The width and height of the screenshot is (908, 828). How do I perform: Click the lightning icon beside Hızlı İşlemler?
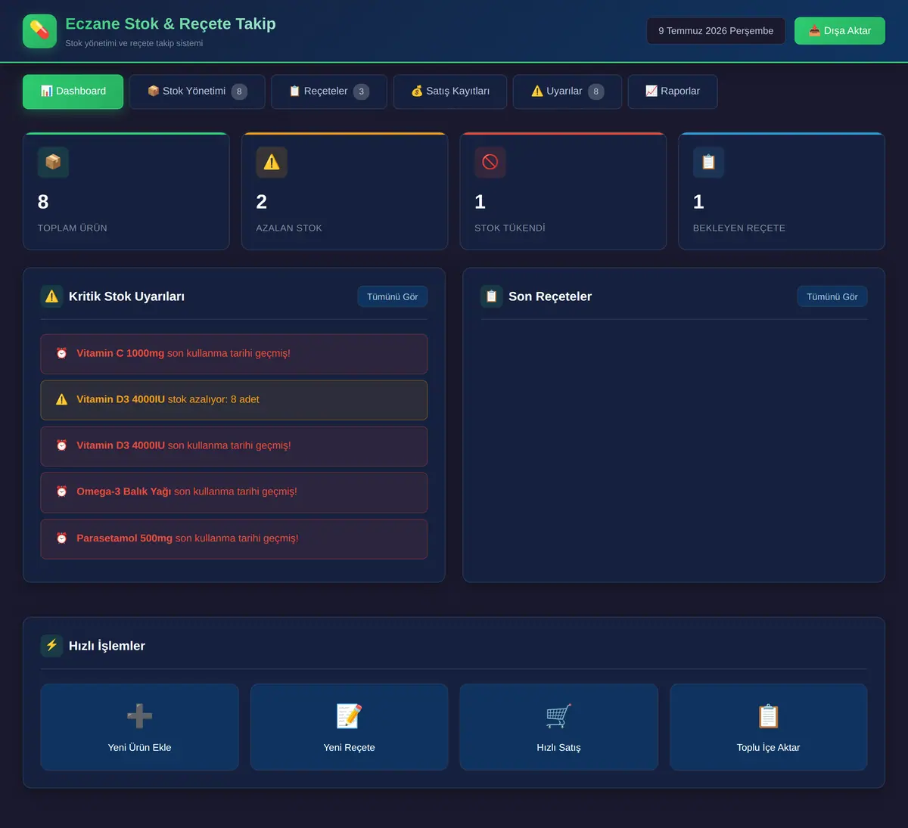52,646
